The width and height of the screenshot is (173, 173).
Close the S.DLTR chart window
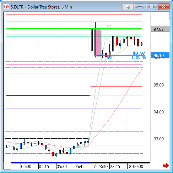coord(164,7)
